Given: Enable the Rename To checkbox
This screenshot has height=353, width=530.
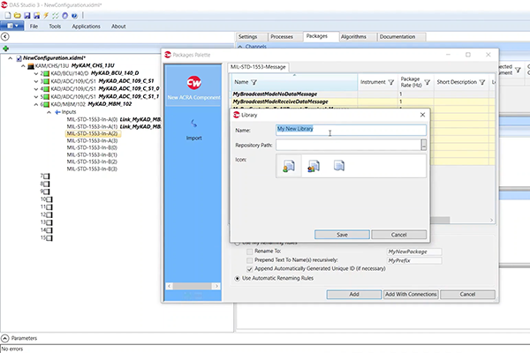Looking at the screenshot, I should pyautogui.click(x=249, y=252).
